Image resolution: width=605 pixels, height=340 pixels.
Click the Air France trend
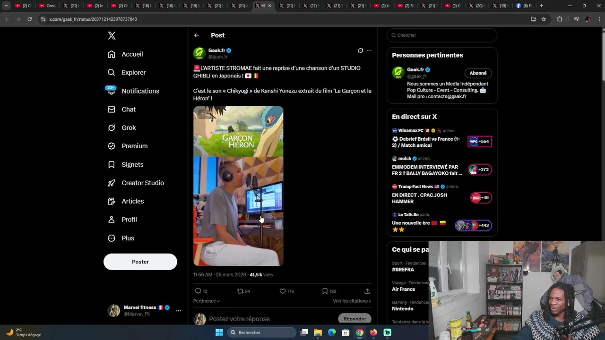[x=403, y=289]
